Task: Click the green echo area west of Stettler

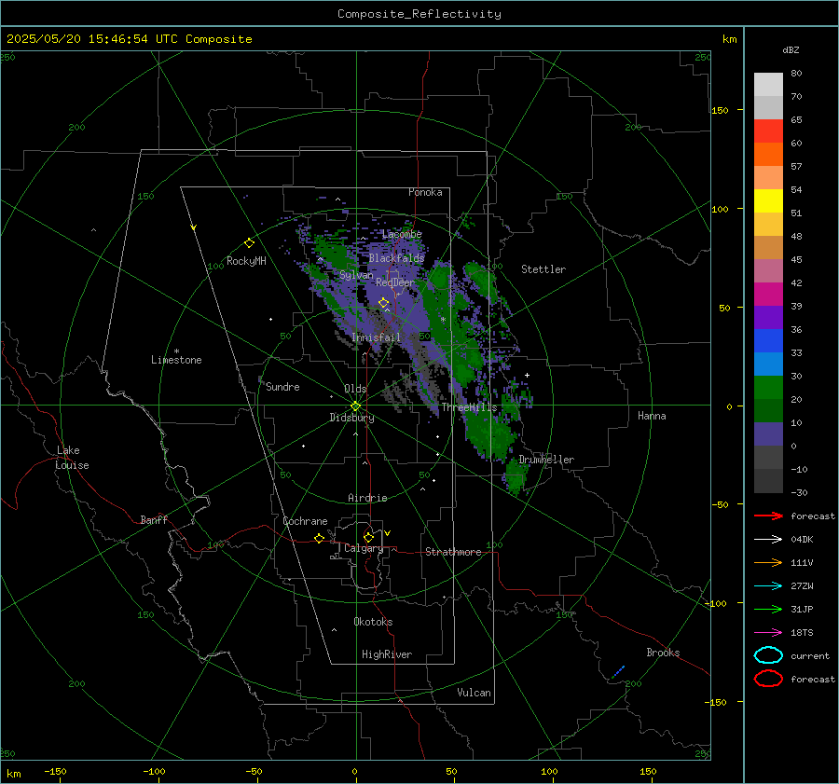Action: coord(480,280)
